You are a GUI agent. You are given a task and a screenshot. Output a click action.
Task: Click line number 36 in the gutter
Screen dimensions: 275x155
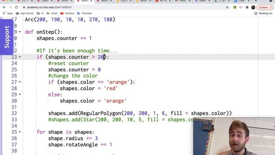pyautogui.click(x=14, y=138)
